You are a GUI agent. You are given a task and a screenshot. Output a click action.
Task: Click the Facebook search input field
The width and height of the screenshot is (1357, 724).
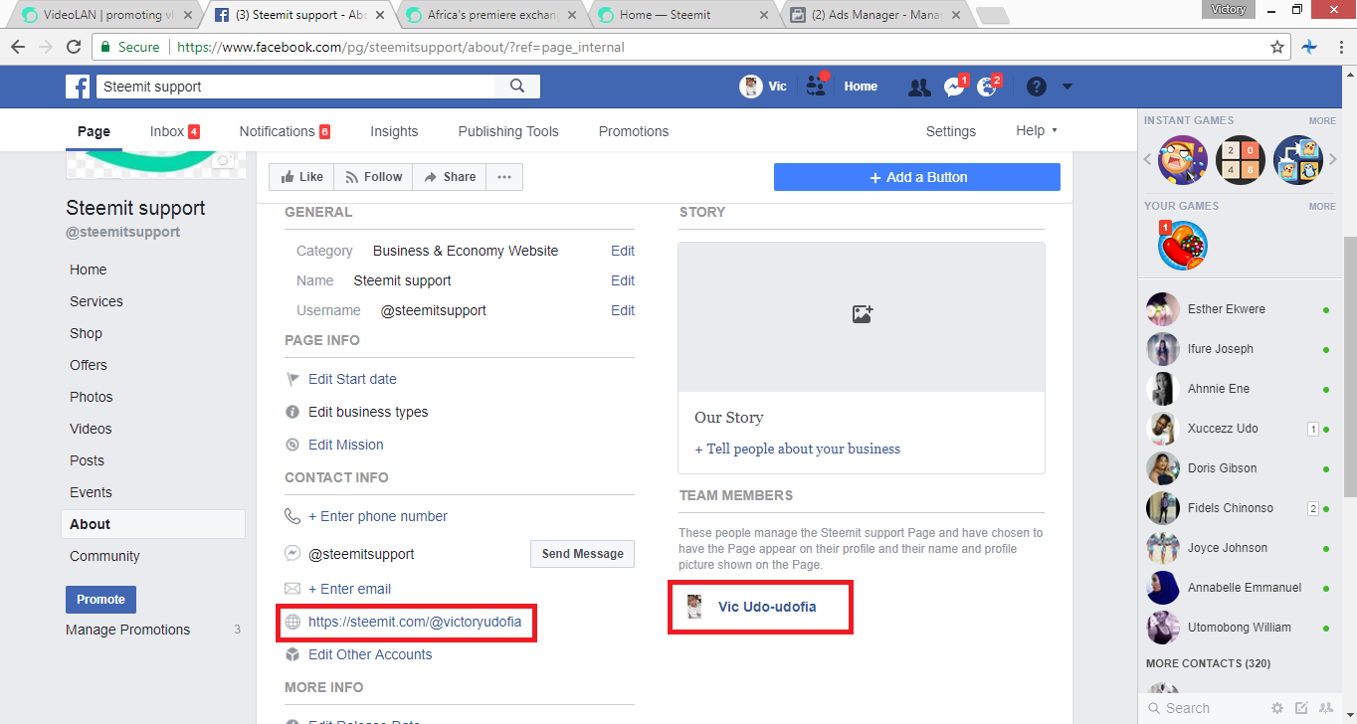click(x=296, y=87)
